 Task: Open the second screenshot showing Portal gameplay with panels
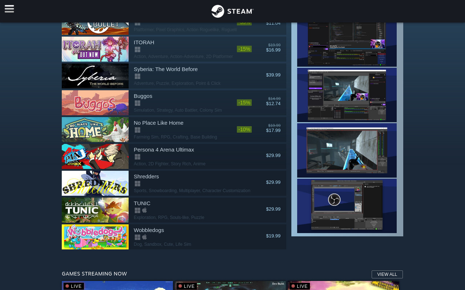point(347,95)
